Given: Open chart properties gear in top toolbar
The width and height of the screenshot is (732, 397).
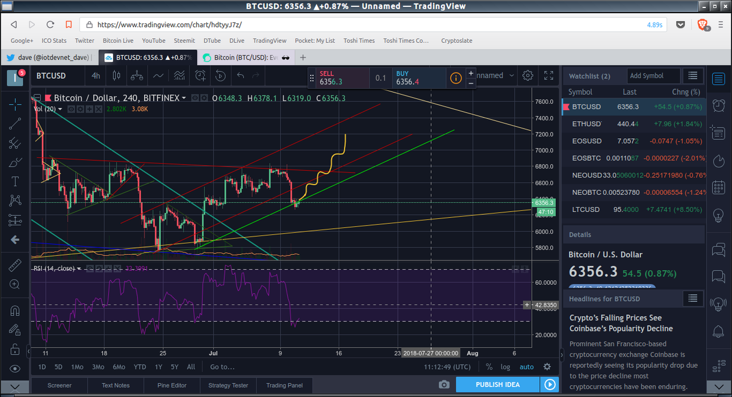Looking at the screenshot, I should coord(528,75).
